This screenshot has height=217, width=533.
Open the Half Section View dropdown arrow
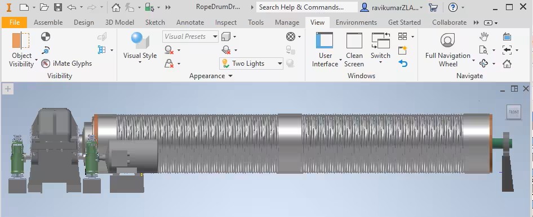(112, 50)
